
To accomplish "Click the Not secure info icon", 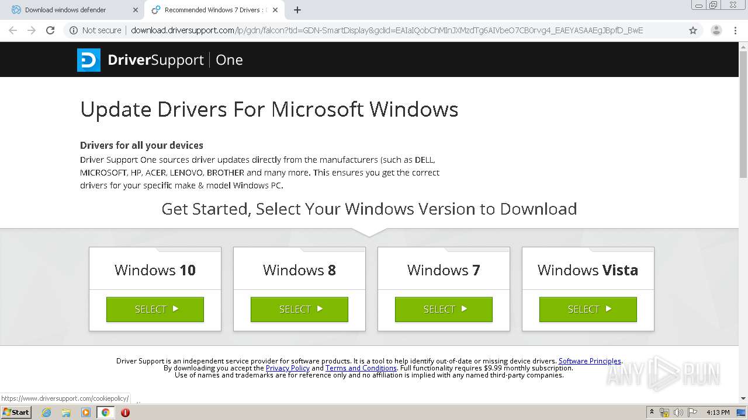I will [x=72, y=30].
